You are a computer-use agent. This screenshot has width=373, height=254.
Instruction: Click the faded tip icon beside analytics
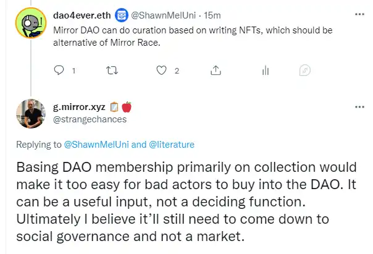[304, 70]
